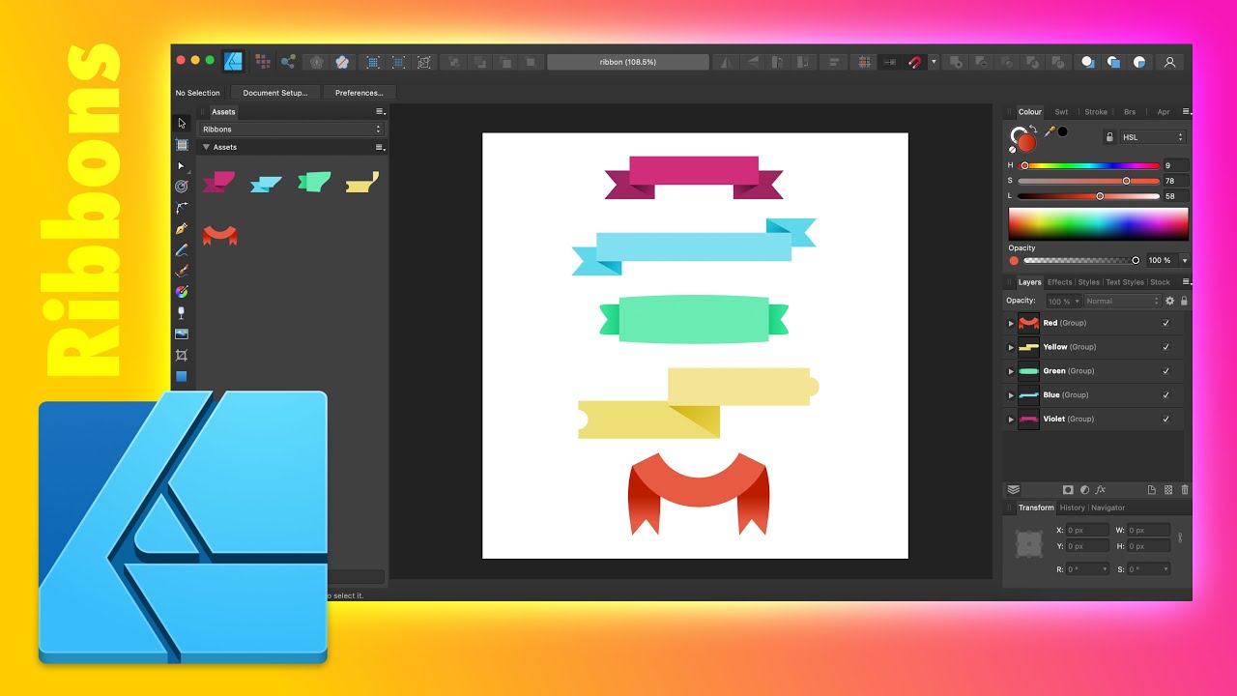Expand the Green group layer
Image resolution: width=1237 pixels, height=696 pixels.
click(1011, 371)
